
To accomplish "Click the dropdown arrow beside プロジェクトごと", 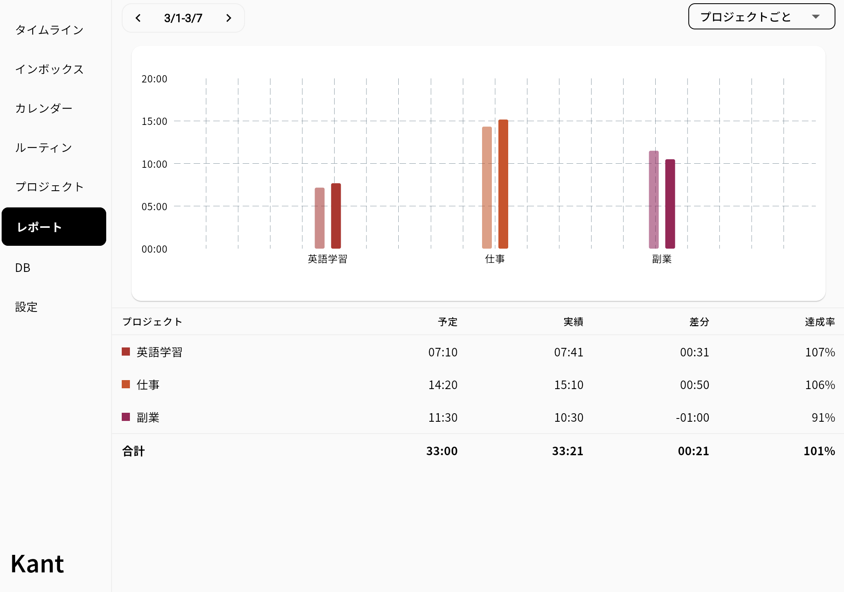I will [x=816, y=17].
